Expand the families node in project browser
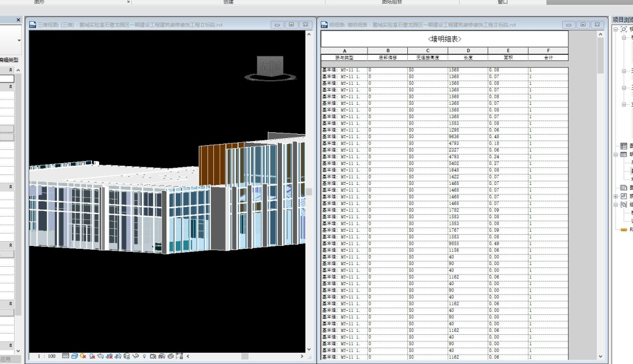The image size is (633, 364). point(616,196)
